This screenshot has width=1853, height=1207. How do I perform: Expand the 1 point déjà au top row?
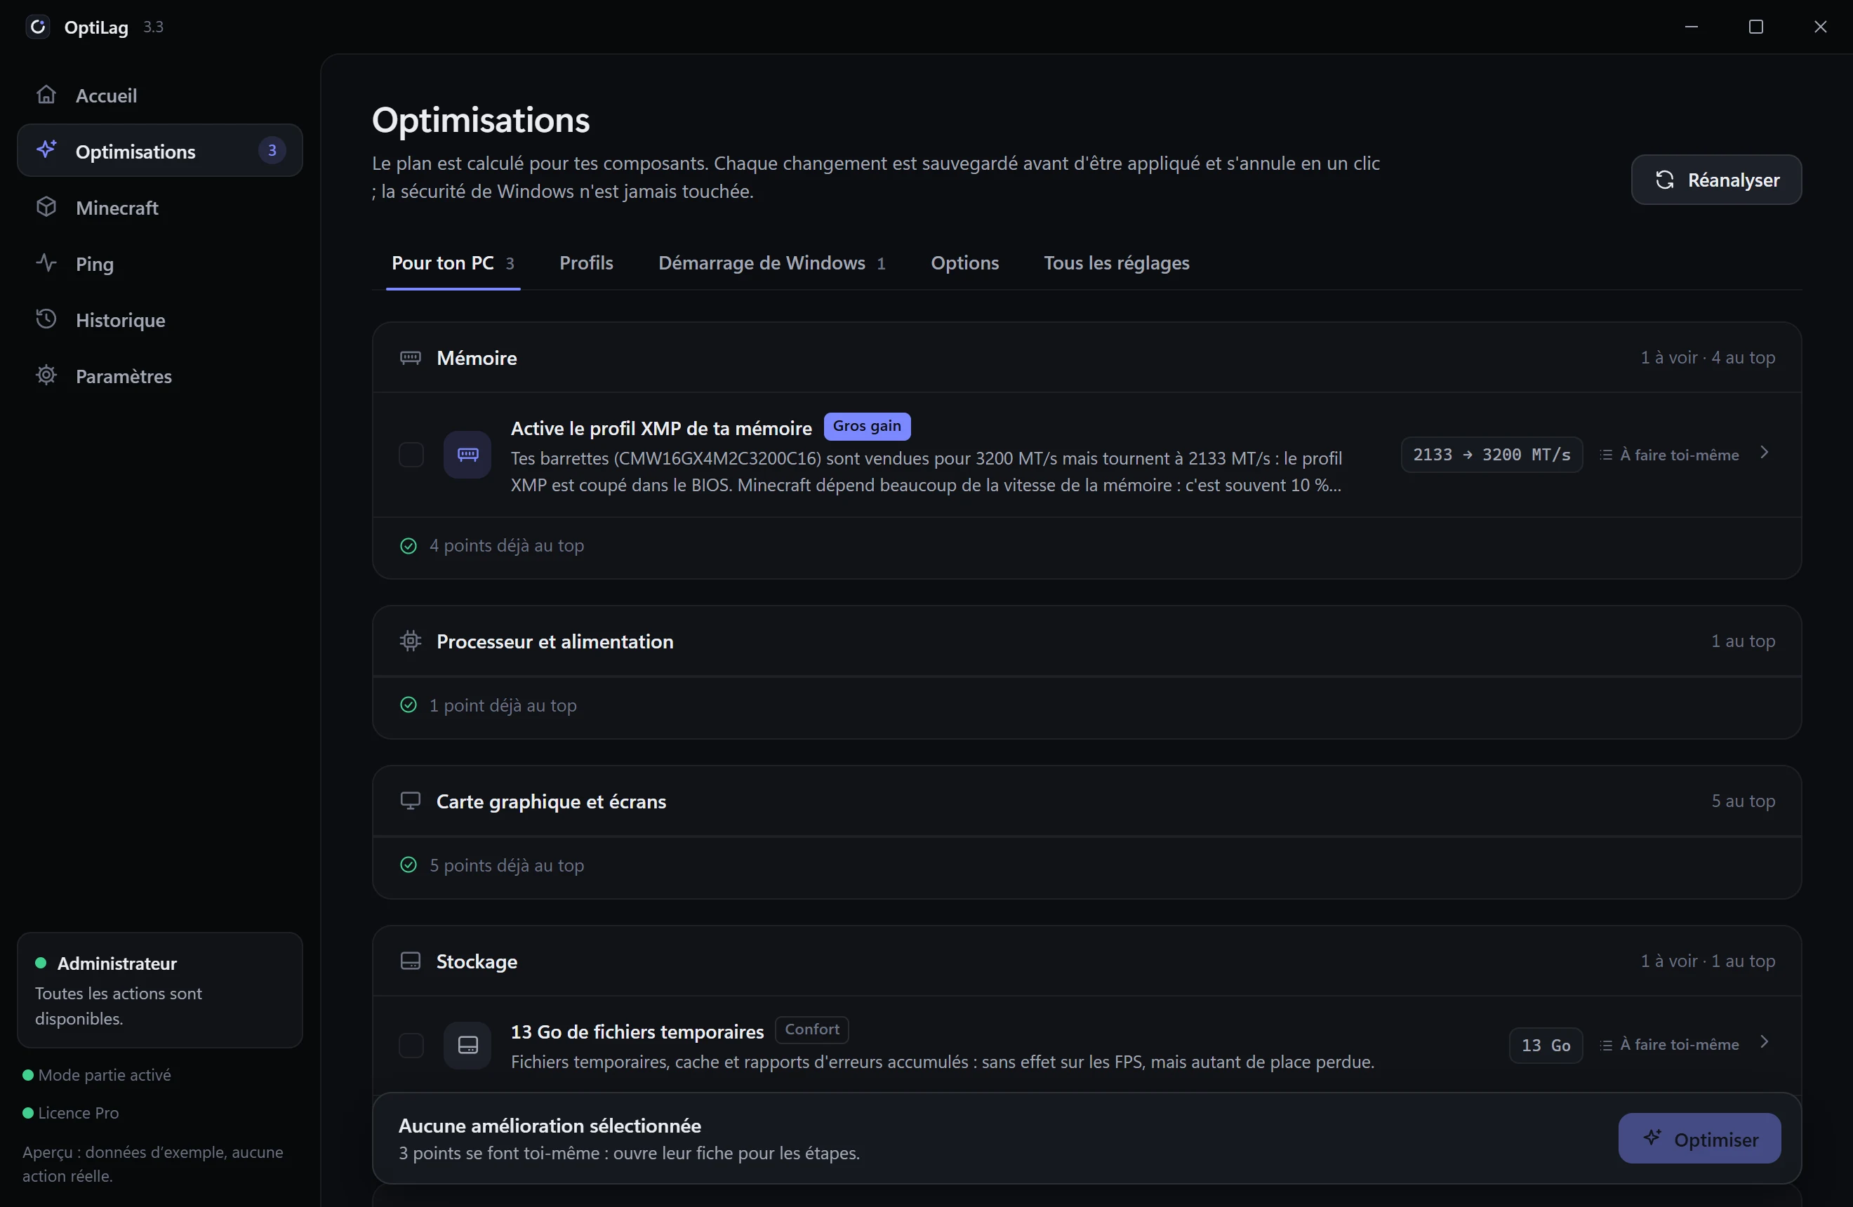tap(1087, 706)
